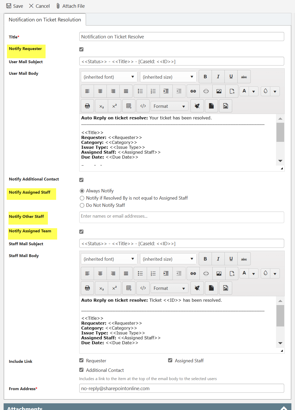Uncheck the Notify Requester checkbox

[x=81, y=49]
